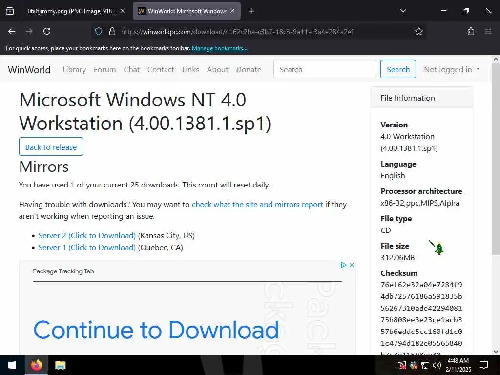This screenshot has width=500, height=375.
Task: List all tabs dropdown arrow
Action: [x=403, y=11]
